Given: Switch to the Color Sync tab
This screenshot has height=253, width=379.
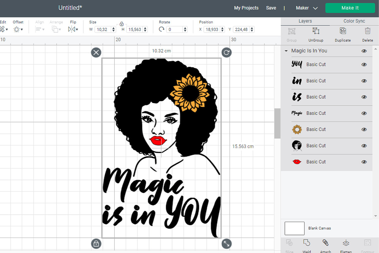Looking at the screenshot, I should 354,21.
